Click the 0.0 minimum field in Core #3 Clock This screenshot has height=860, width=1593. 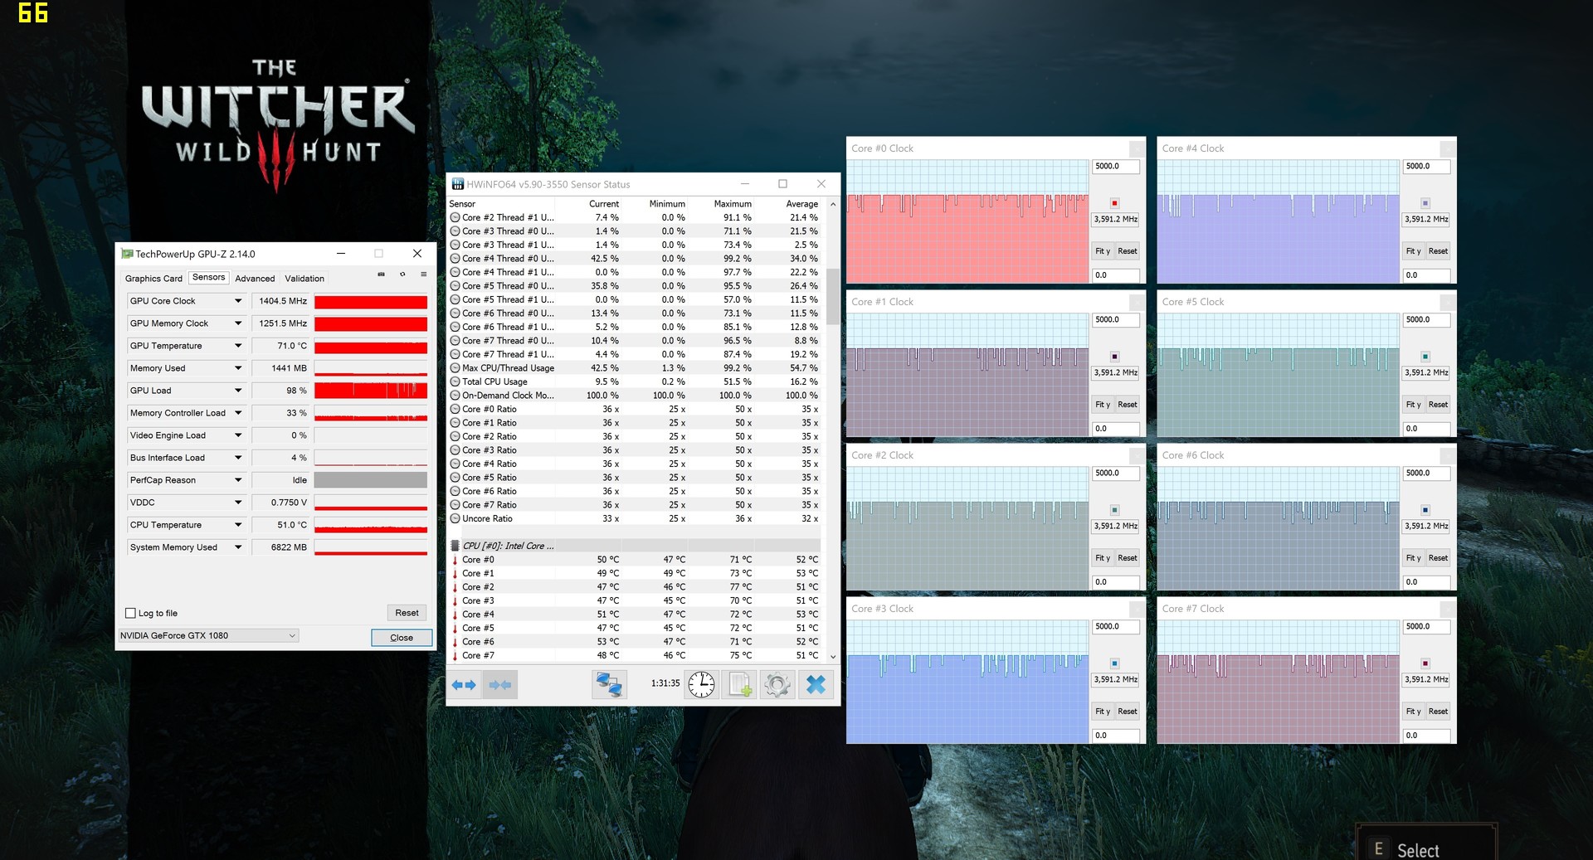tap(1116, 736)
